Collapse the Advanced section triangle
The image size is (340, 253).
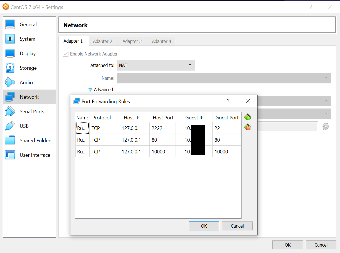point(90,90)
